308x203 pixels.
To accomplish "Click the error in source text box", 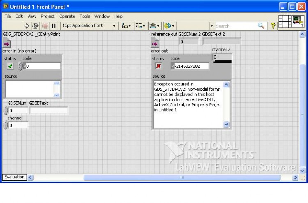I will (30, 89).
